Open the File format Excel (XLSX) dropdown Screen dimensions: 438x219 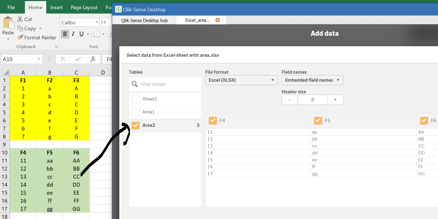[241, 80]
